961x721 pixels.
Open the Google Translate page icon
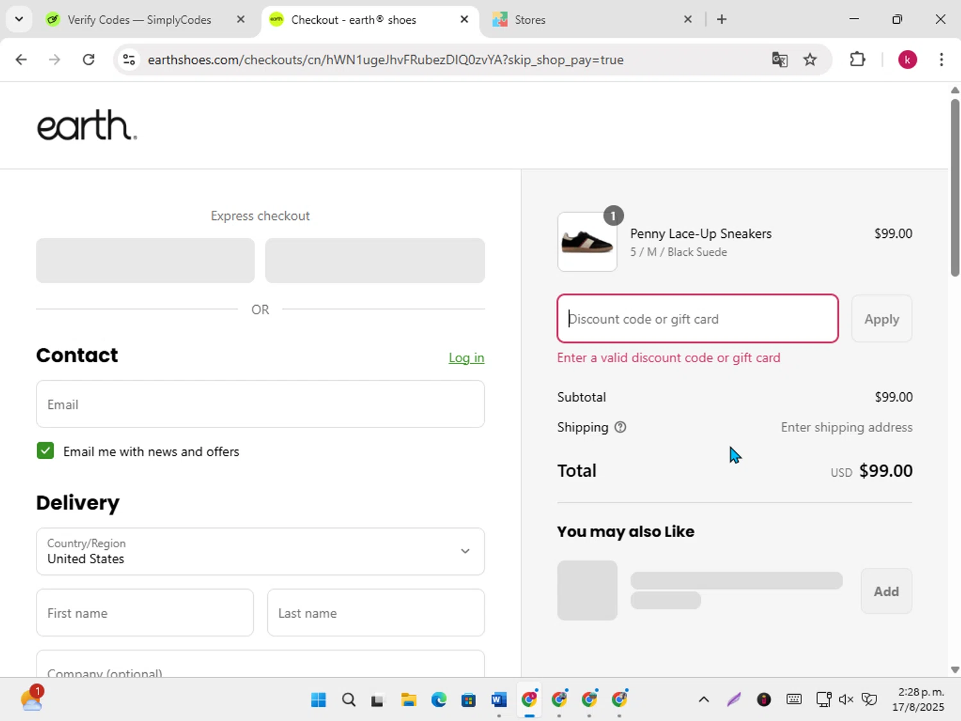click(x=780, y=60)
